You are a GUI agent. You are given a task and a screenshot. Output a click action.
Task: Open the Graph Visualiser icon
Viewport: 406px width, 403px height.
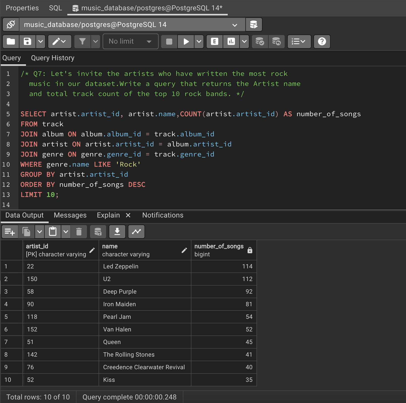(x=136, y=232)
